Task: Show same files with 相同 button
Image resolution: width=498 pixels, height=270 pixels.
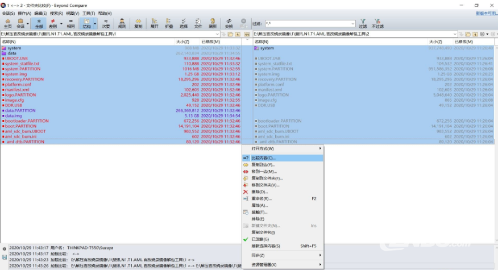Action: pyautogui.click(x=71, y=23)
